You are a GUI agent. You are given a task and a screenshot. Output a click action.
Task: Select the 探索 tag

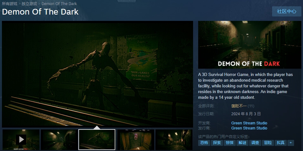217,143
